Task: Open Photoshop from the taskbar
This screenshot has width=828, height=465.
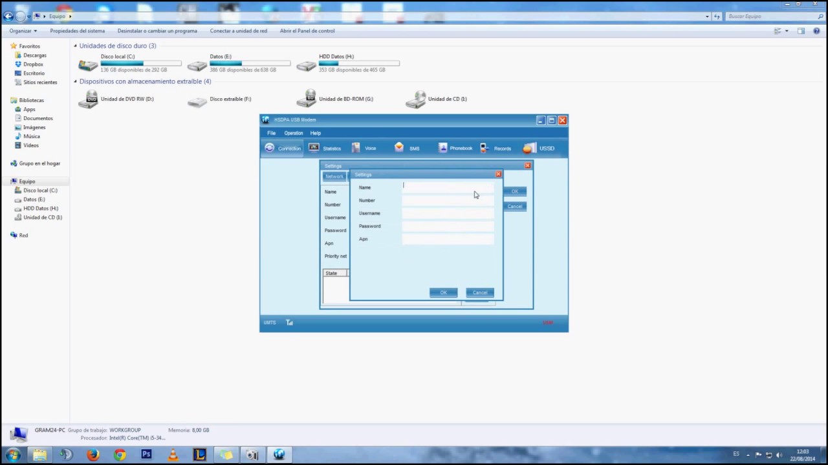Action: point(146,455)
